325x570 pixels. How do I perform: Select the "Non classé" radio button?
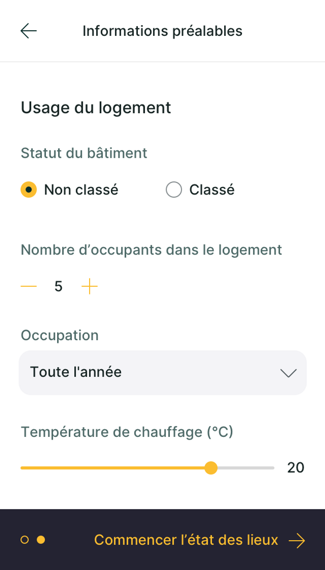tap(29, 190)
